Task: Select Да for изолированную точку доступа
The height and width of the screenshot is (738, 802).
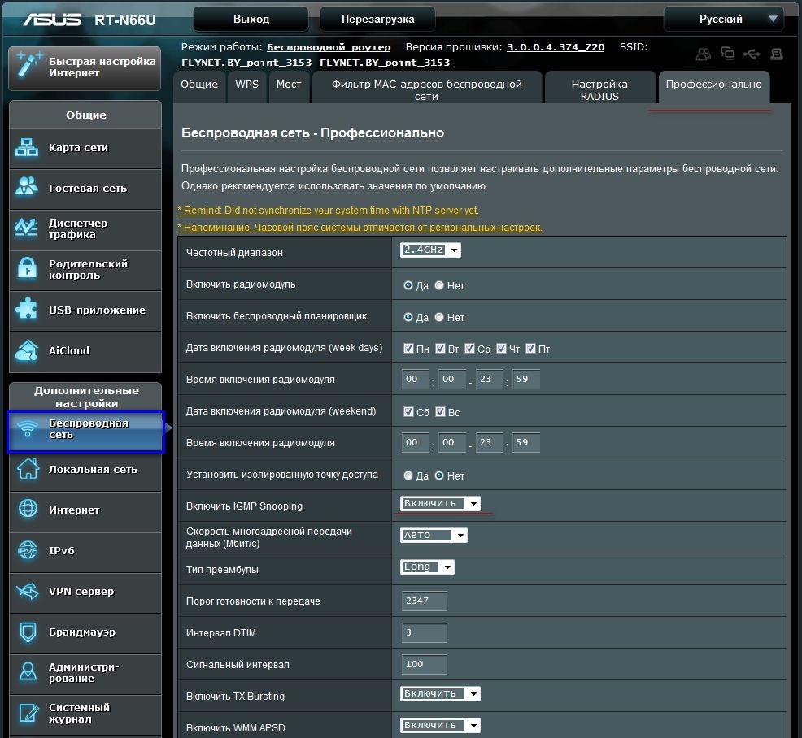Action: [408, 475]
